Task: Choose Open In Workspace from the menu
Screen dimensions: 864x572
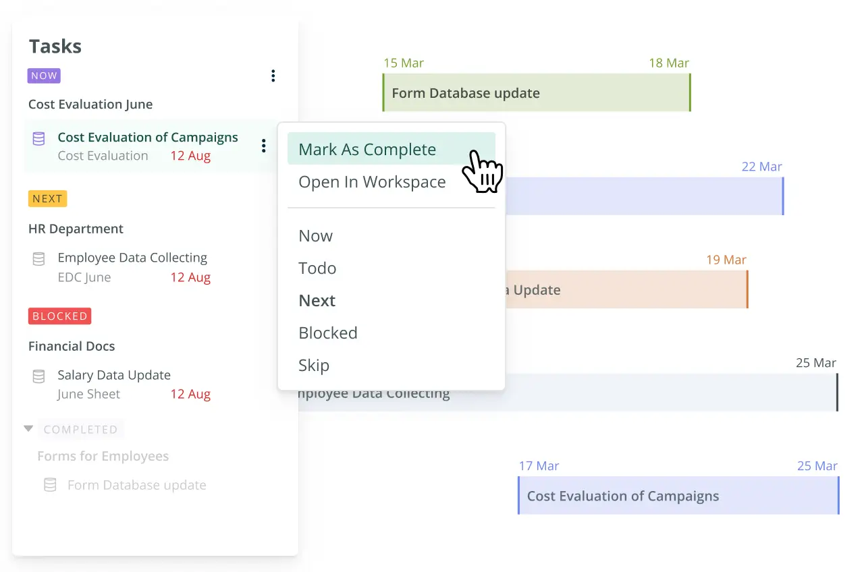Action: [x=372, y=182]
